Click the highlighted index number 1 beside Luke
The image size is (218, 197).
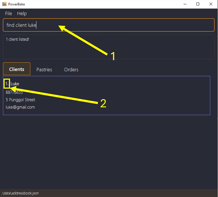[7, 84]
